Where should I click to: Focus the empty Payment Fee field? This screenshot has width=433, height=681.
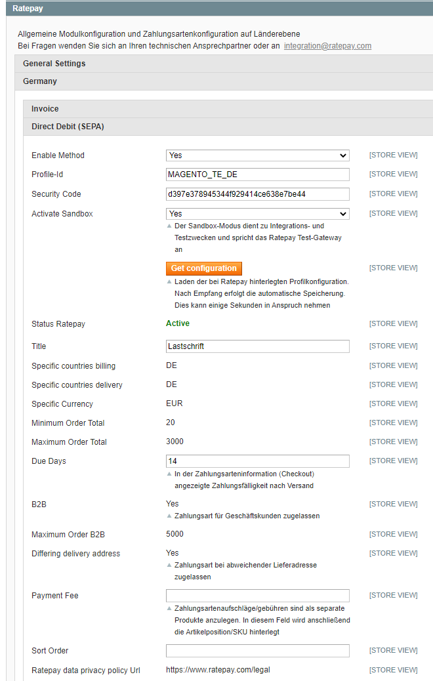tap(257, 596)
